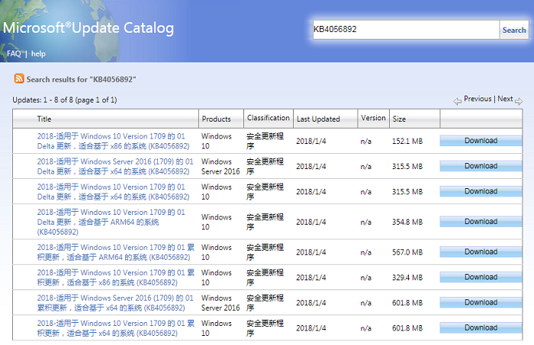Screen dimensions: 534x345
Task: Sort results by Last Updated column
Action: tap(318, 119)
